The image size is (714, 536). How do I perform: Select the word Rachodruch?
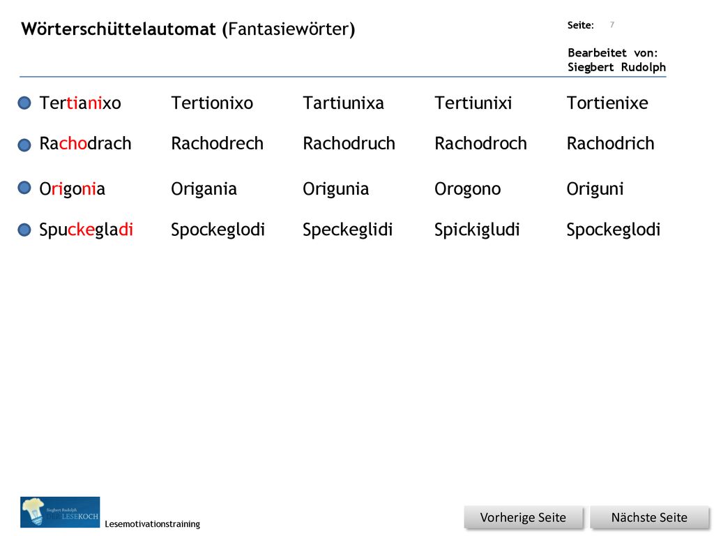click(349, 144)
